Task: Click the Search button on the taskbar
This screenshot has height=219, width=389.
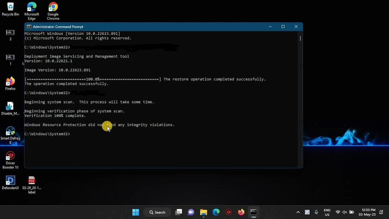Action: point(157,212)
